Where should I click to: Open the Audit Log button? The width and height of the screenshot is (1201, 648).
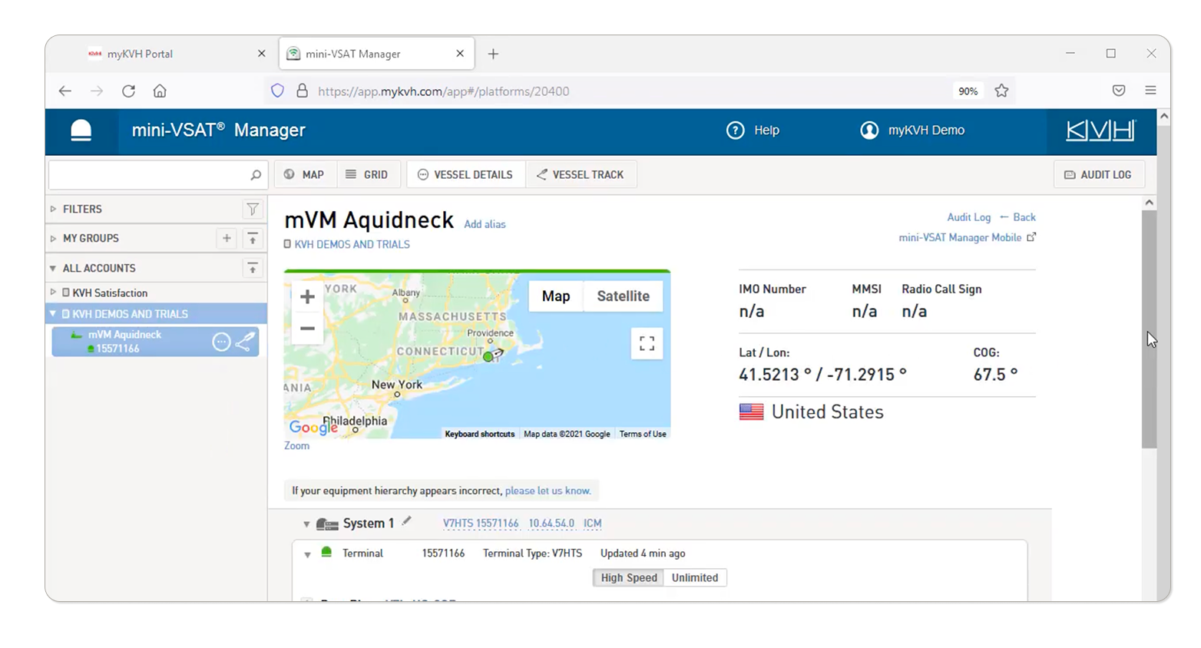click(x=1098, y=175)
